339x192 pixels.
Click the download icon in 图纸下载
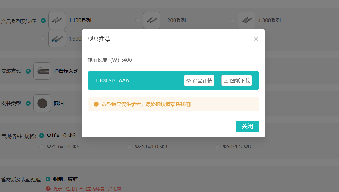coord(226,81)
